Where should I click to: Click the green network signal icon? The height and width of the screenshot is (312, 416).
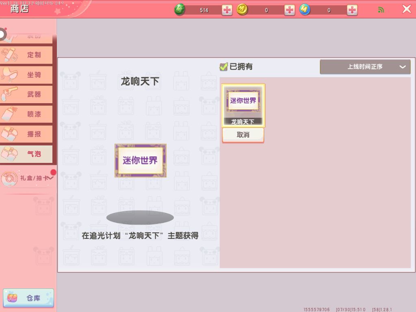(381, 10)
